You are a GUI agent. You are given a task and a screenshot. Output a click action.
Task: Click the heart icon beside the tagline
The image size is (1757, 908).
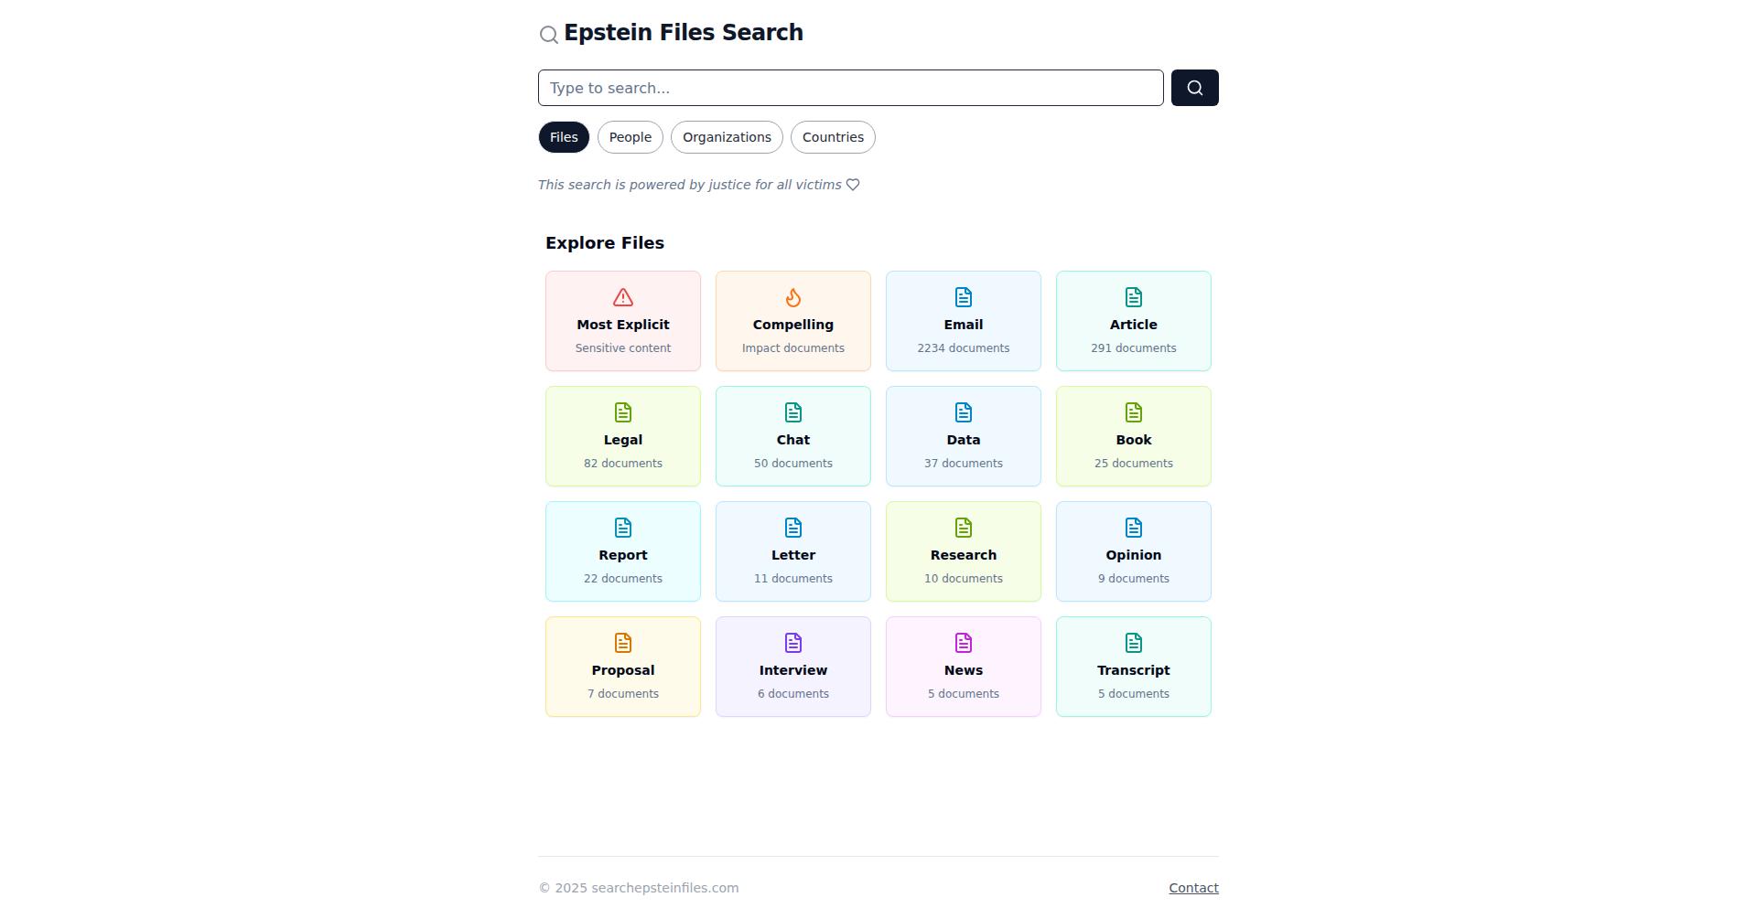tap(853, 185)
